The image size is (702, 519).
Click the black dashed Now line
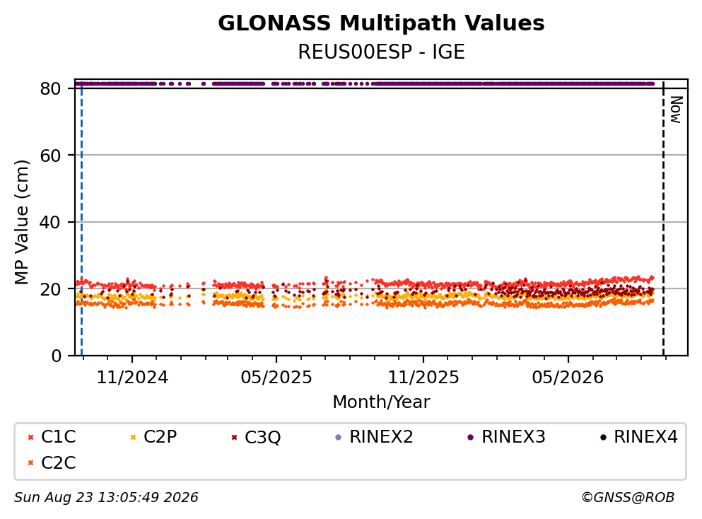pos(664,219)
